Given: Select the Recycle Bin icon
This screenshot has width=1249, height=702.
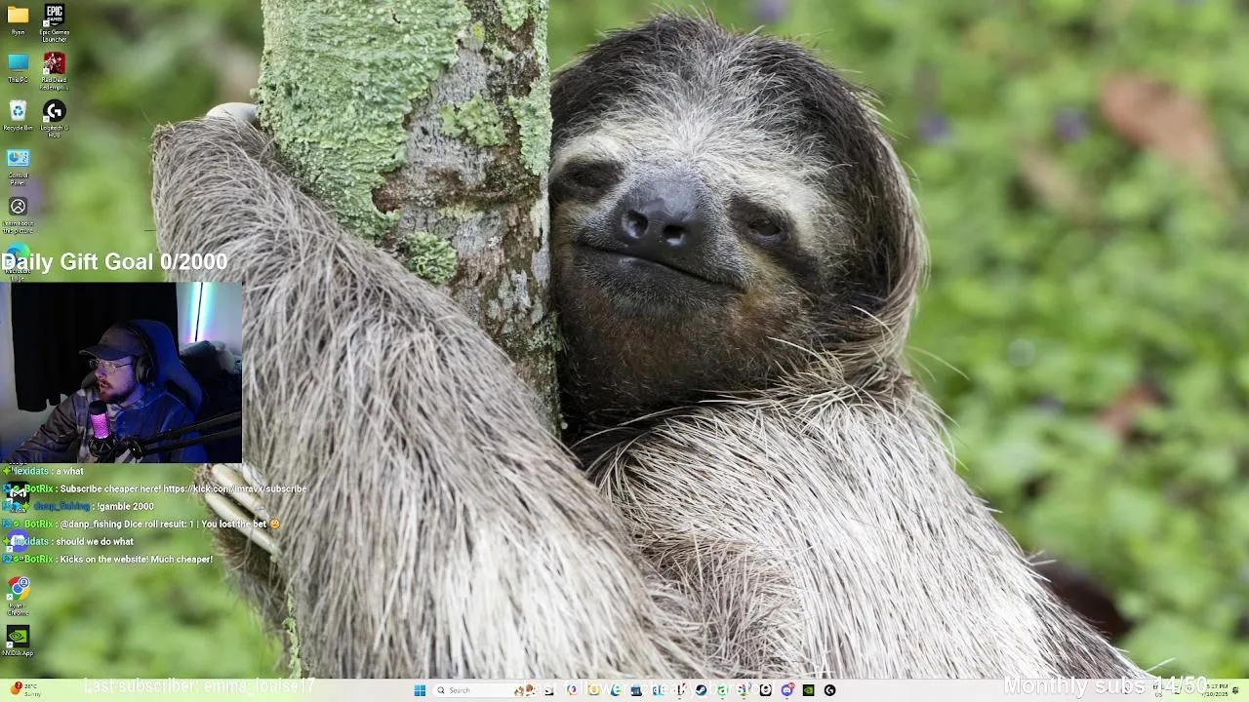Looking at the screenshot, I should [x=18, y=114].
